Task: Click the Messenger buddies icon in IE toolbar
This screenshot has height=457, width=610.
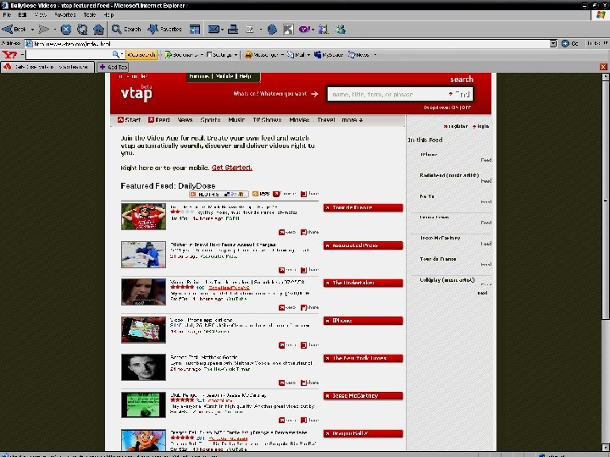Action: (341, 29)
